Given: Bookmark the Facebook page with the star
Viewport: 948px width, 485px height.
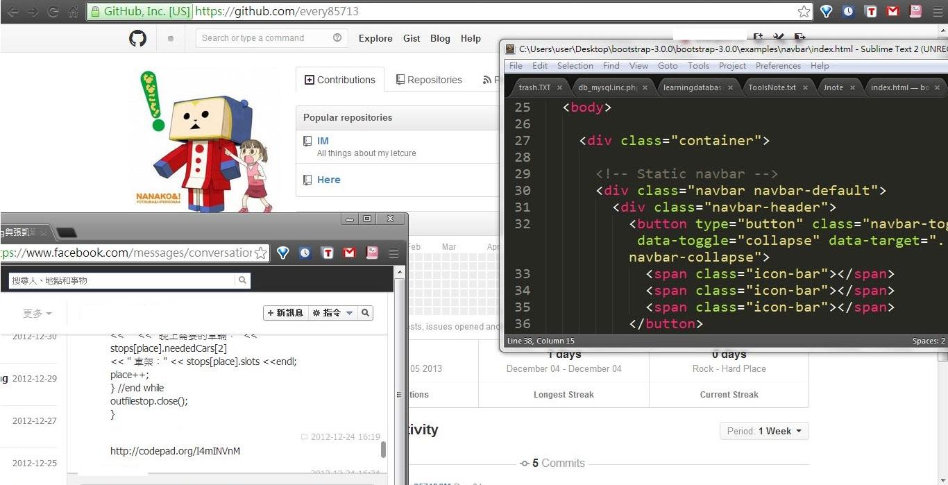Looking at the screenshot, I should (260, 253).
